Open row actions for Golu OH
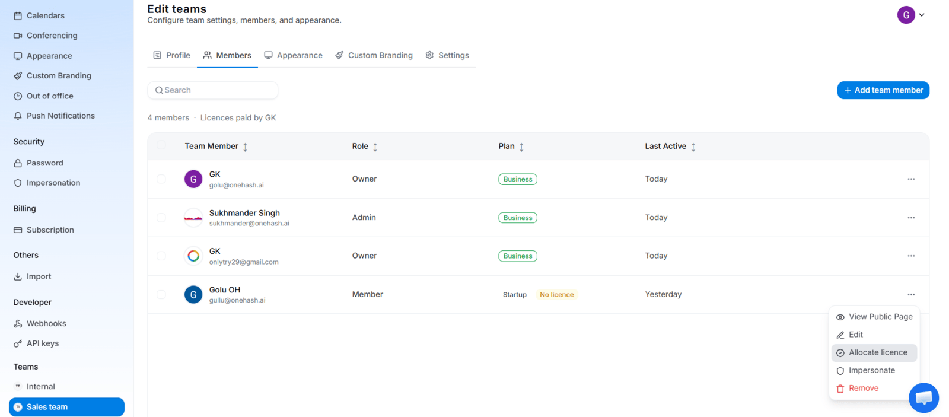 click(911, 295)
